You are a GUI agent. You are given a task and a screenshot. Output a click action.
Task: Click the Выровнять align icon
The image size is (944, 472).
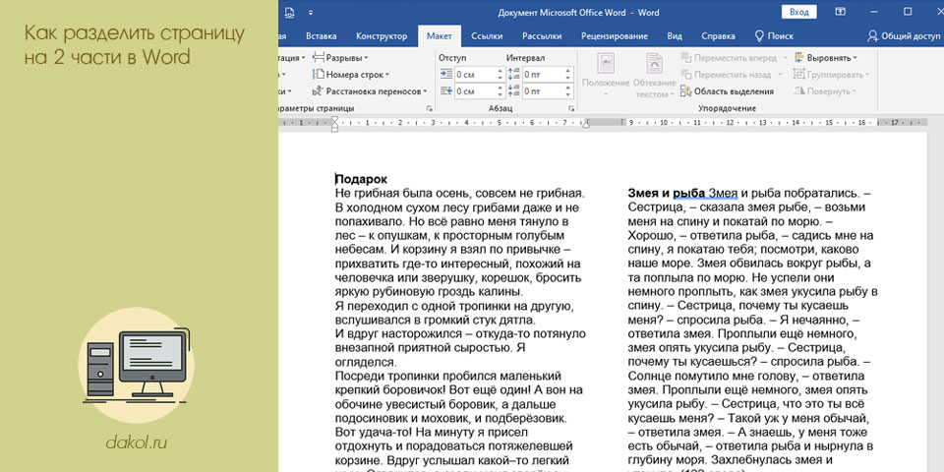(x=799, y=58)
